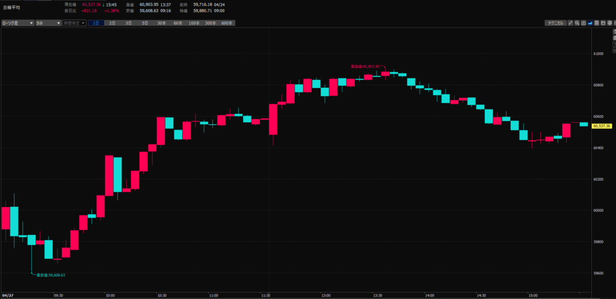Select the 60本 bar count option
616x299 pixels.
(x=177, y=23)
